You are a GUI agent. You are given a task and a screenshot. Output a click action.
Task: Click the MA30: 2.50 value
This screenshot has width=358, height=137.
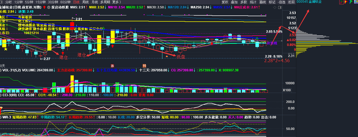(x=155, y=7)
